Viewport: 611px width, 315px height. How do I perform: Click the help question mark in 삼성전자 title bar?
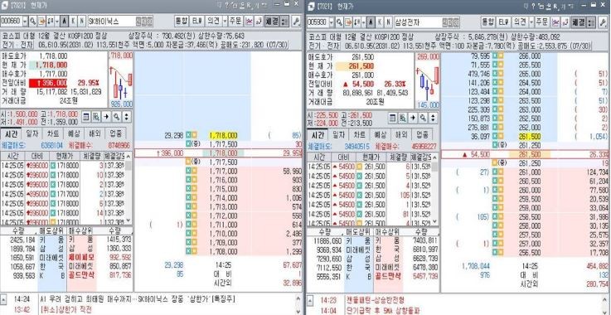(533, 6)
